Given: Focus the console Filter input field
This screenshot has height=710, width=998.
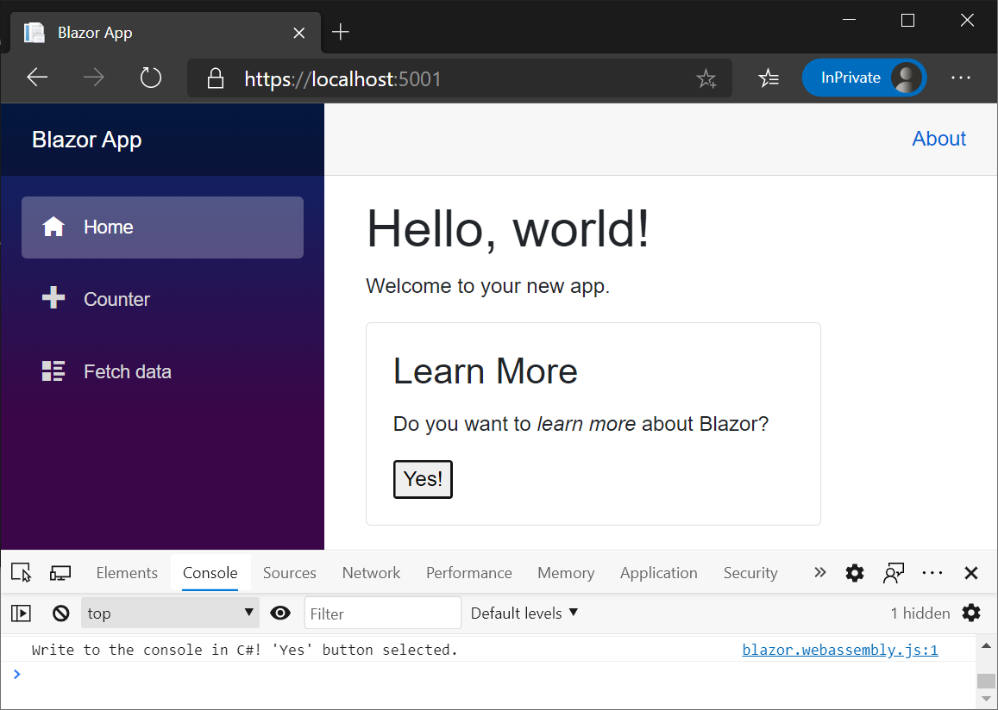Looking at the screenshot, I should point(382,613).
